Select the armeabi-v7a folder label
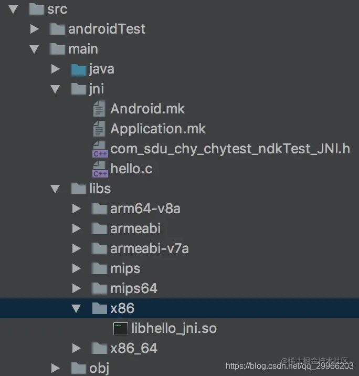Screen dimensions: 359x376 pyautogui.click(x=149, y=248)
